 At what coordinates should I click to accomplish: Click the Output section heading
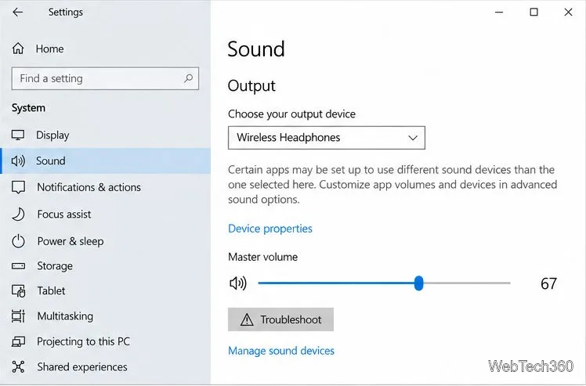point(251,86)
